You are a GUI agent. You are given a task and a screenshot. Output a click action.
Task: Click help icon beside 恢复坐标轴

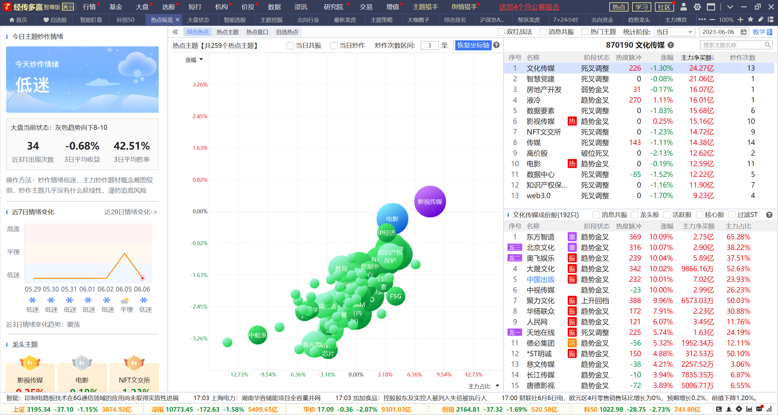click(496, 45)
